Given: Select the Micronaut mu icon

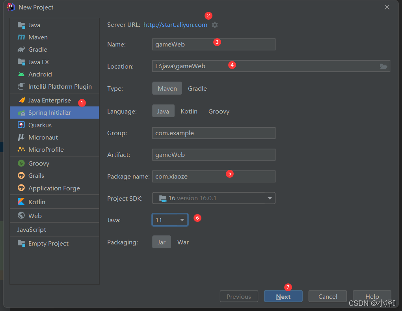Looking at the screenshot, I should 21,137.
